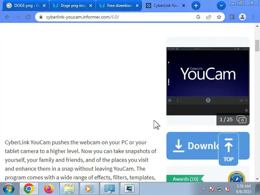Viewport: 260px width, 195px height.
Task: Open Chrome from the taskbar
Action: click(x=29, y=189)
